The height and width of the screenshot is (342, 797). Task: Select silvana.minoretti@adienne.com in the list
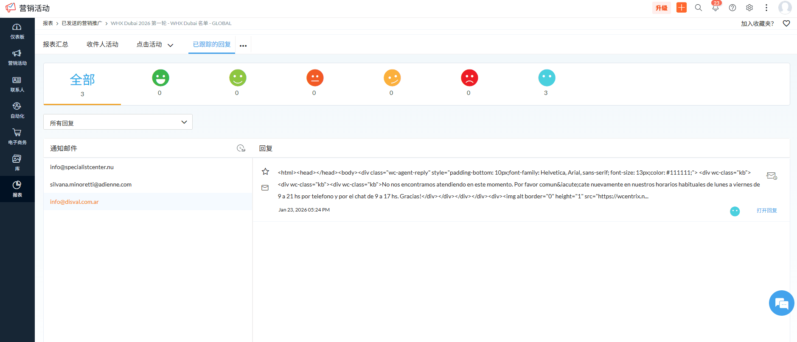(91, 184)
